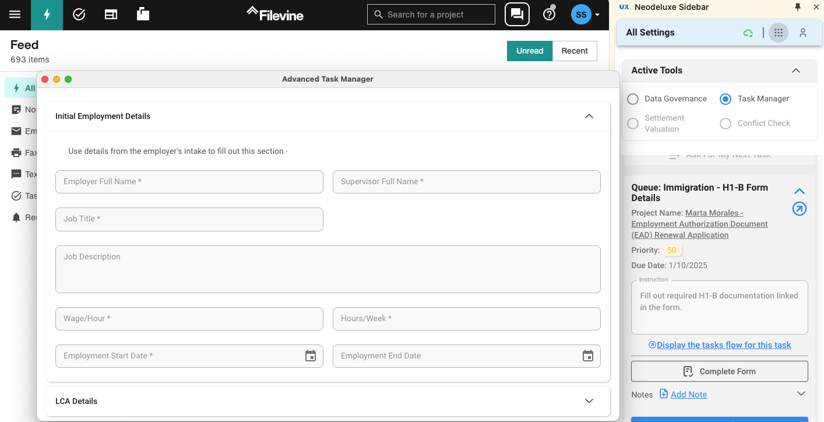This screenshot has width=824, height=422.
Task: Expand the Notes section chevron
Action: click(801, 393)
